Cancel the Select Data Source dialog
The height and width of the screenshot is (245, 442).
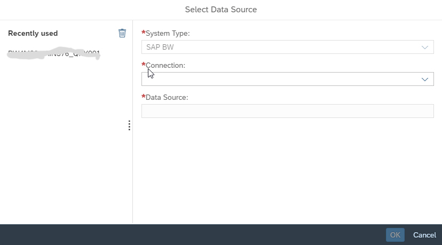[x=424, y=235]
